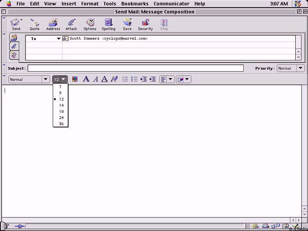Open Navigator from the component bar ship wheel
The width and height of the screenshot is (308, 231).
(255, 226)
